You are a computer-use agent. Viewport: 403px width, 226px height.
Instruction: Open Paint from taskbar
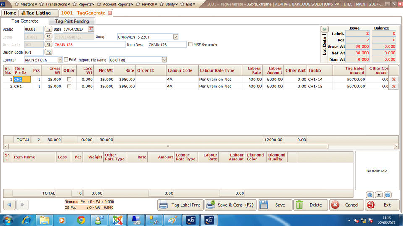point(172,220)
